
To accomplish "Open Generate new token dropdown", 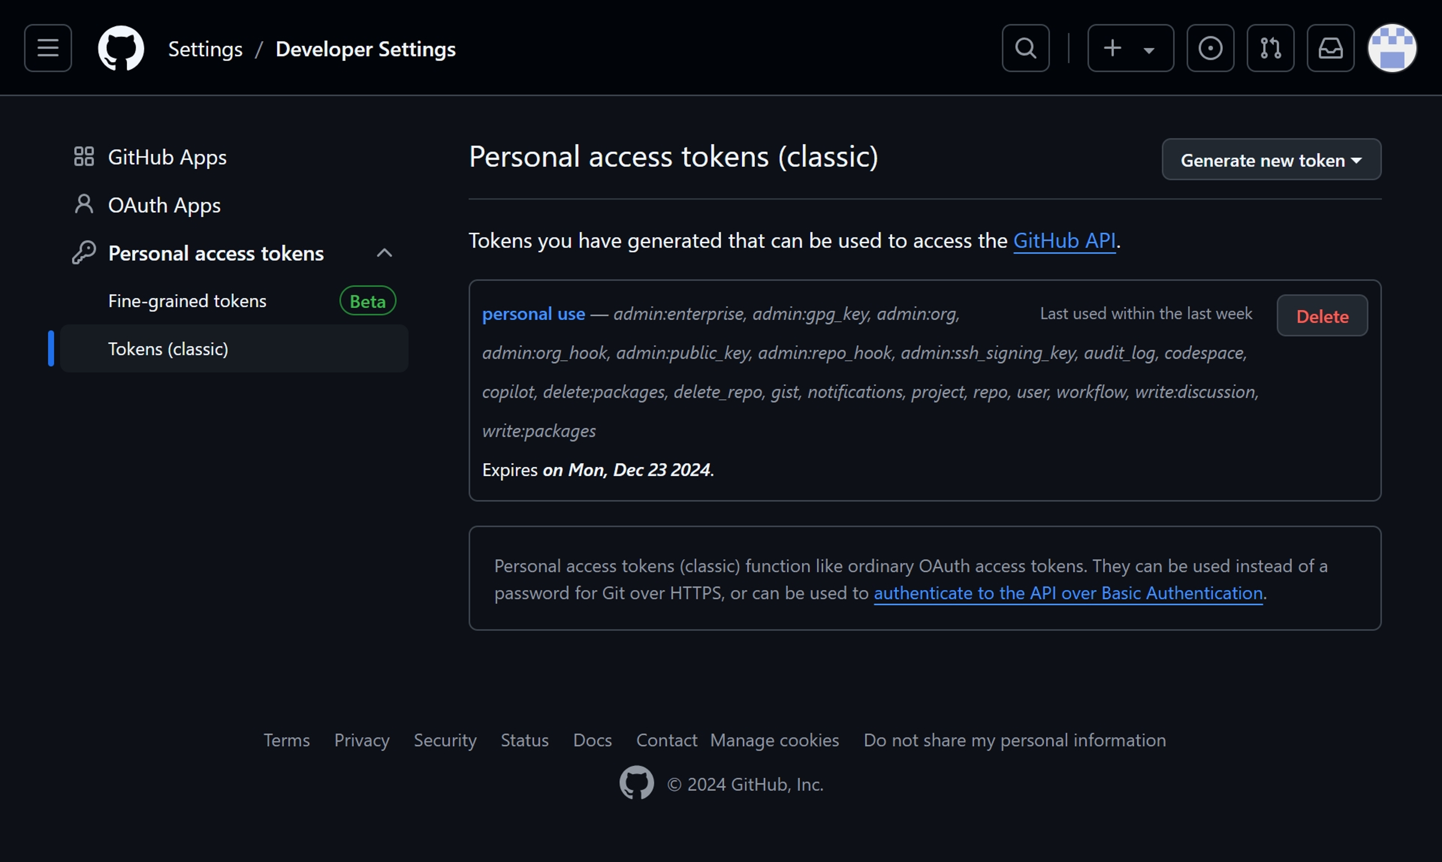I will [1271, 160].
